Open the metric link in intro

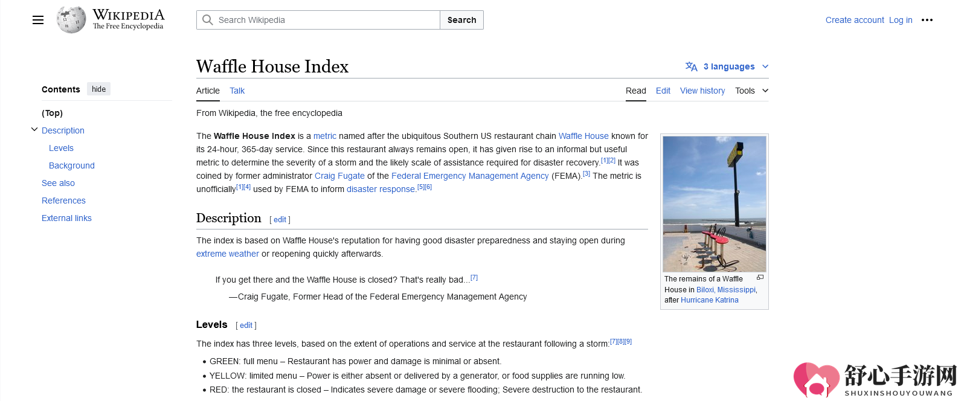point(325,136)
